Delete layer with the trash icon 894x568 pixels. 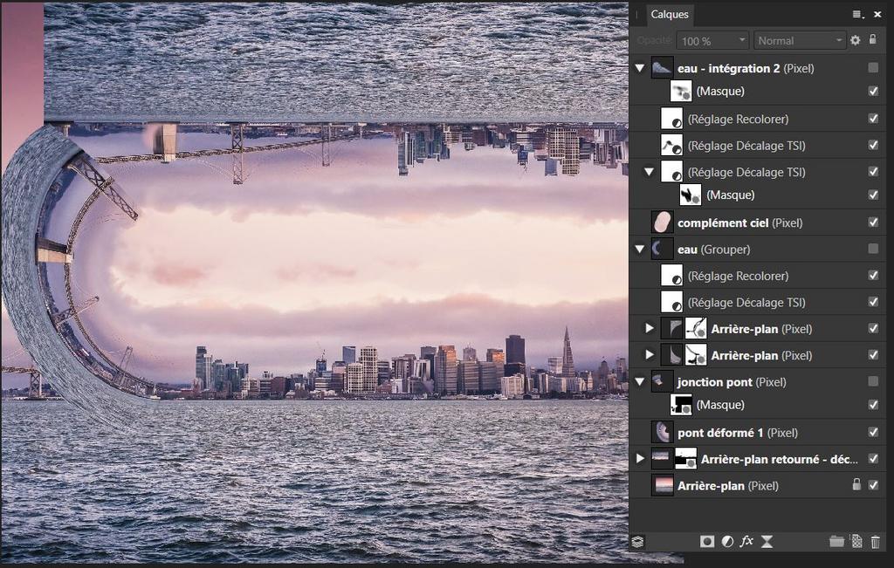click(876, 541)
